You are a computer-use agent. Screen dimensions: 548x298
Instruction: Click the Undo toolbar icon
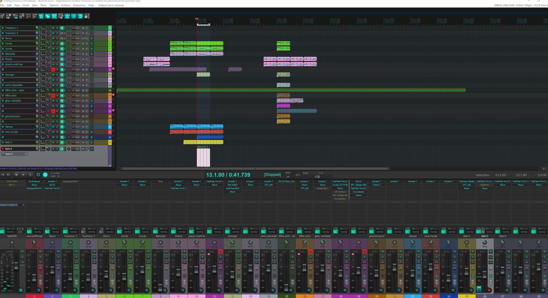[x=28, y=16]
